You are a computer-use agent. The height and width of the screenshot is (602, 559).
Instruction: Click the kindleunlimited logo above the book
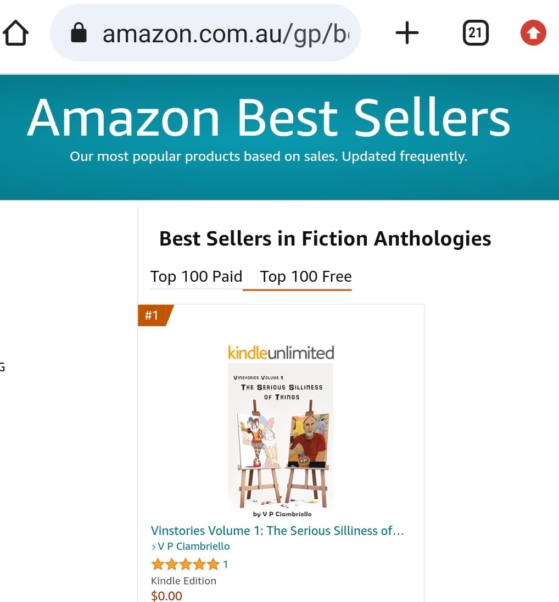[x=281, y=353]
